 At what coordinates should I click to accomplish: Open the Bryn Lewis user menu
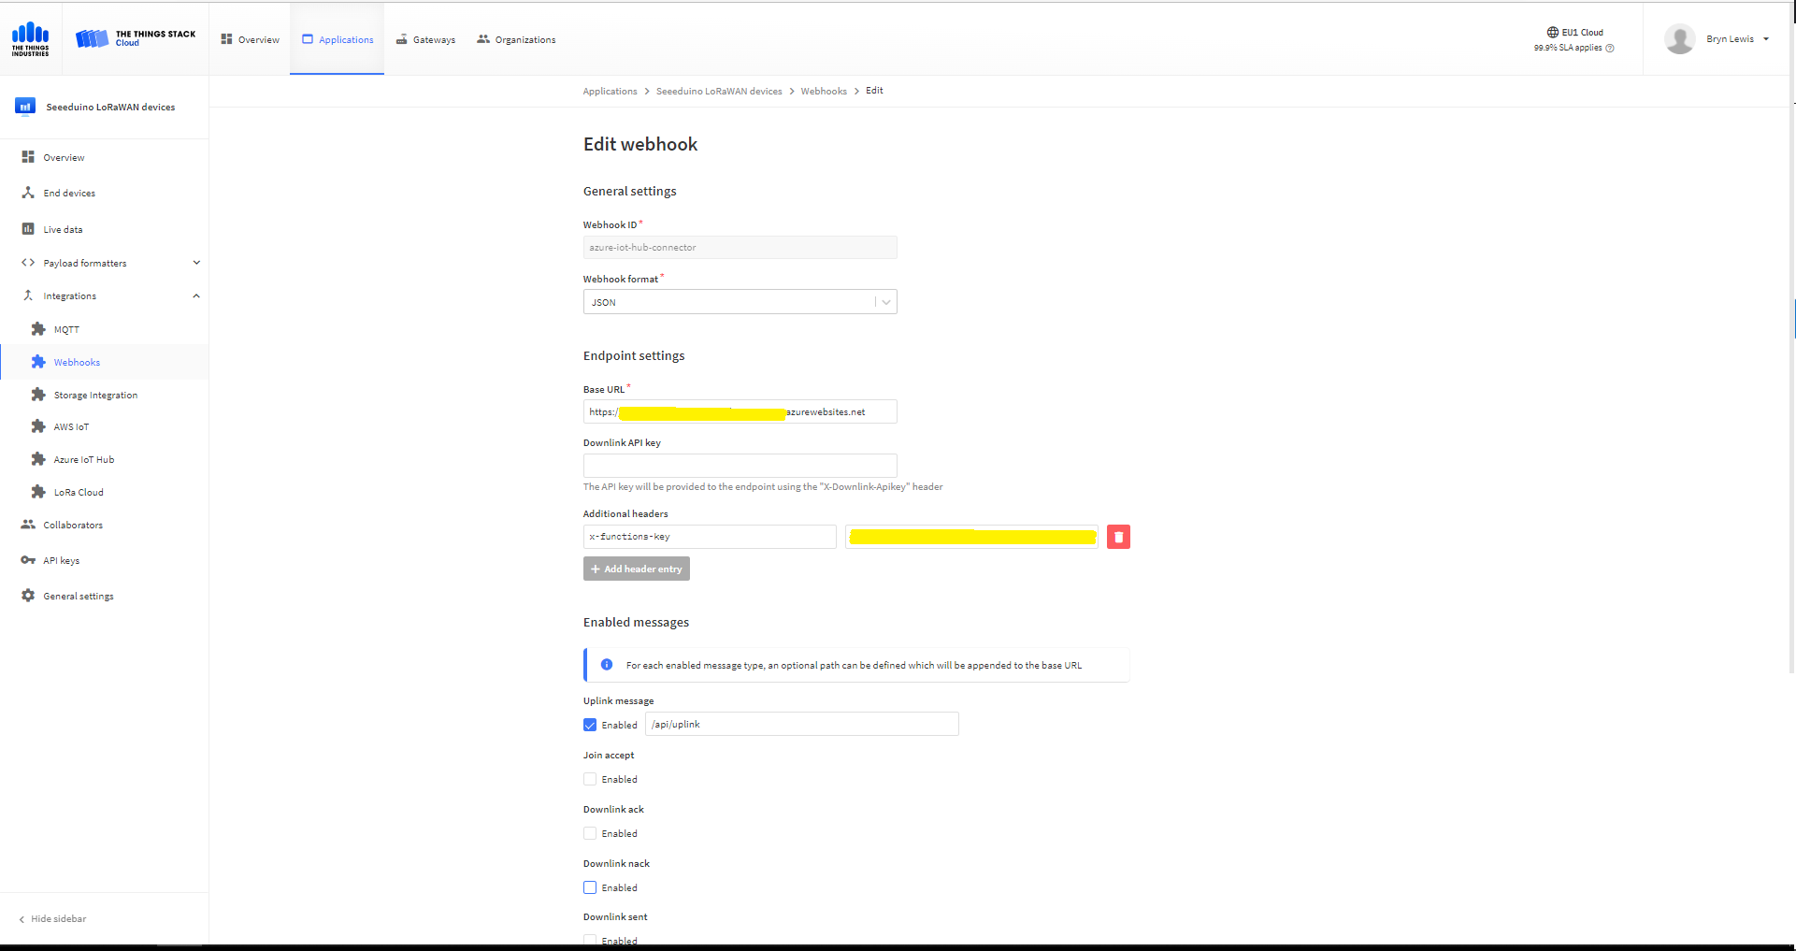1718,39
